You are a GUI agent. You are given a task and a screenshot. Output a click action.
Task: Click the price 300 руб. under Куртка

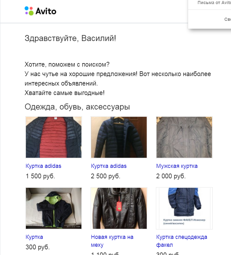[38, 247]
